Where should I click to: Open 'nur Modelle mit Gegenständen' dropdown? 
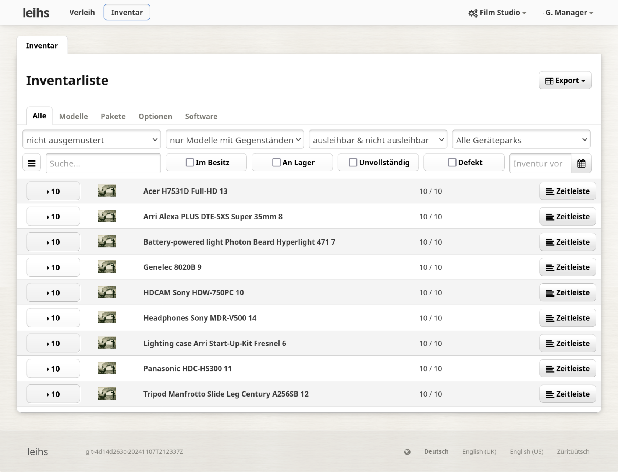[235, 140]
